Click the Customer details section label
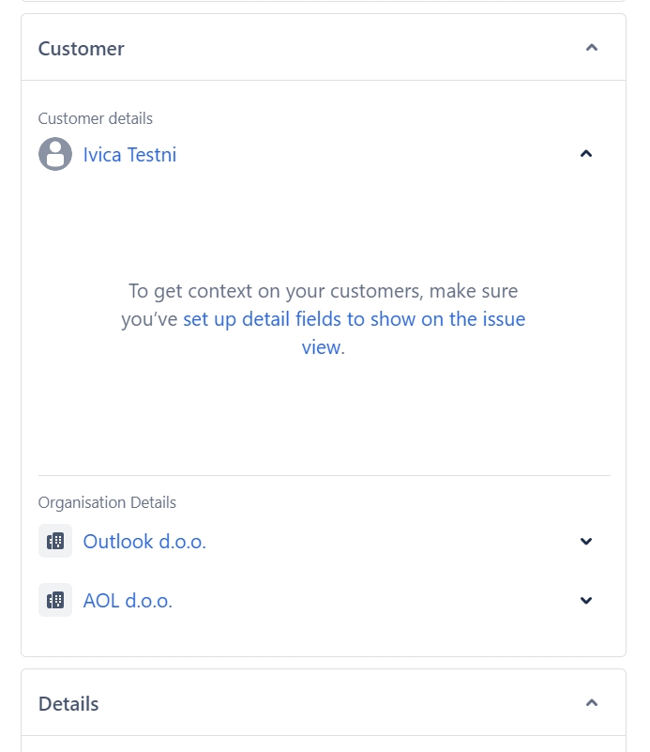 95,118
